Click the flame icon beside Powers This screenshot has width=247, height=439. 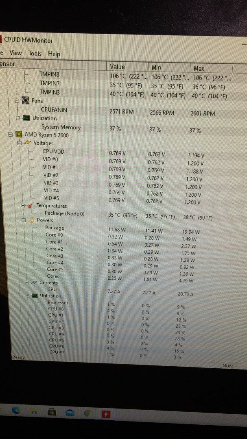pyautogui.click(x=32, y=220)
